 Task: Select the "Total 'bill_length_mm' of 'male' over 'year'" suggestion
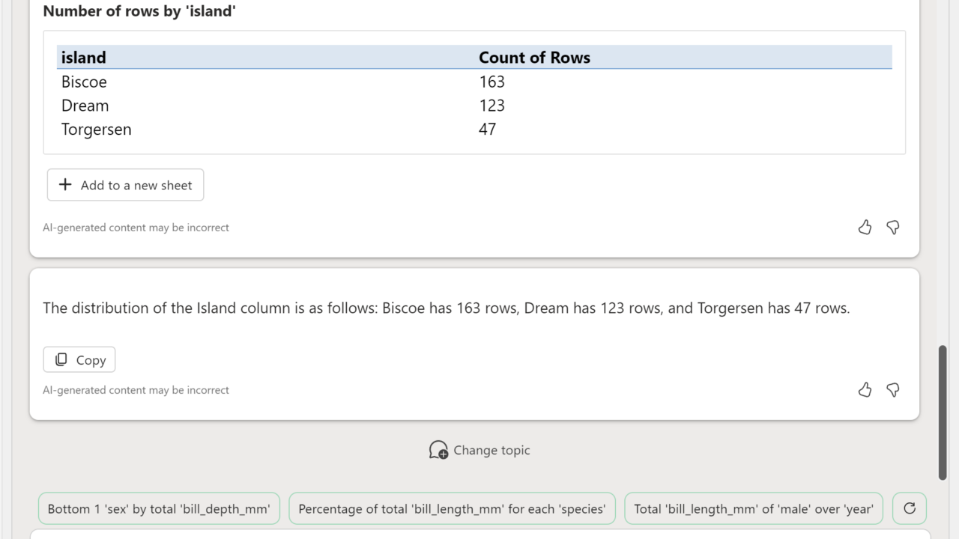pyautogui.click(x=754, y=509)
